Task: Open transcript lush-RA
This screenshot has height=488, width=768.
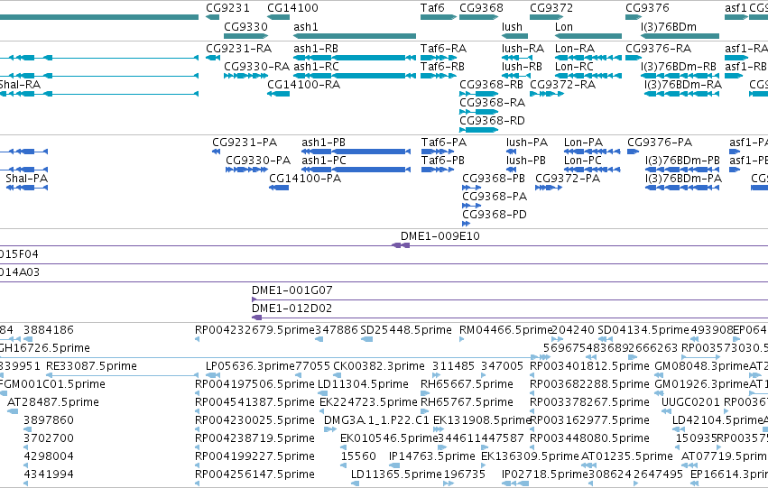Action: pos(523,49)
